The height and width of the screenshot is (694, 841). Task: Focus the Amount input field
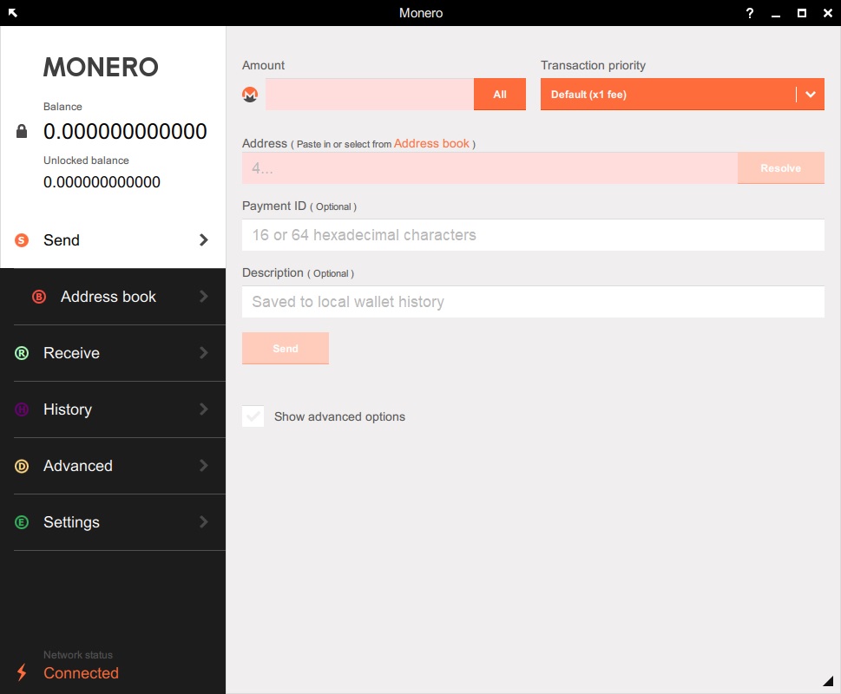pyautogui.click(x=370, y=95)
